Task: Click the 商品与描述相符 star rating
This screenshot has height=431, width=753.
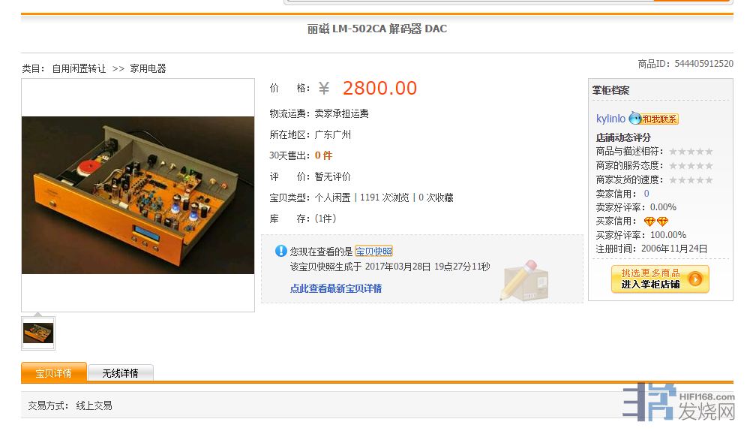Action: 691,152
